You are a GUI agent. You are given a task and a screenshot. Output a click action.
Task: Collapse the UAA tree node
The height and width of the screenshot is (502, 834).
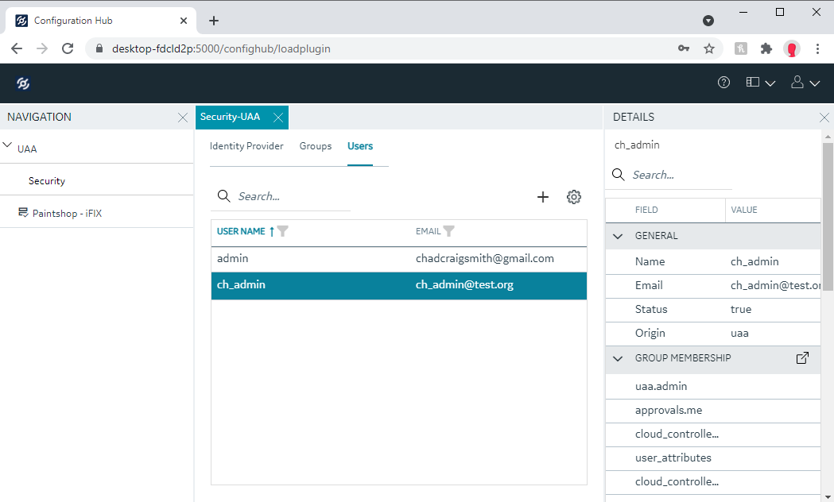pos(8,146)
